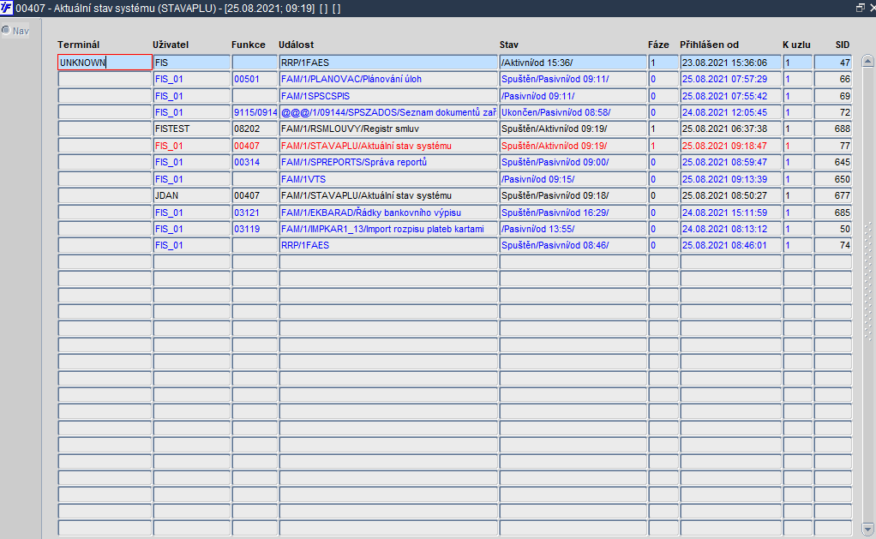Select red status Spuštěn/Aktivní/od 09:19/

(573, 145)
